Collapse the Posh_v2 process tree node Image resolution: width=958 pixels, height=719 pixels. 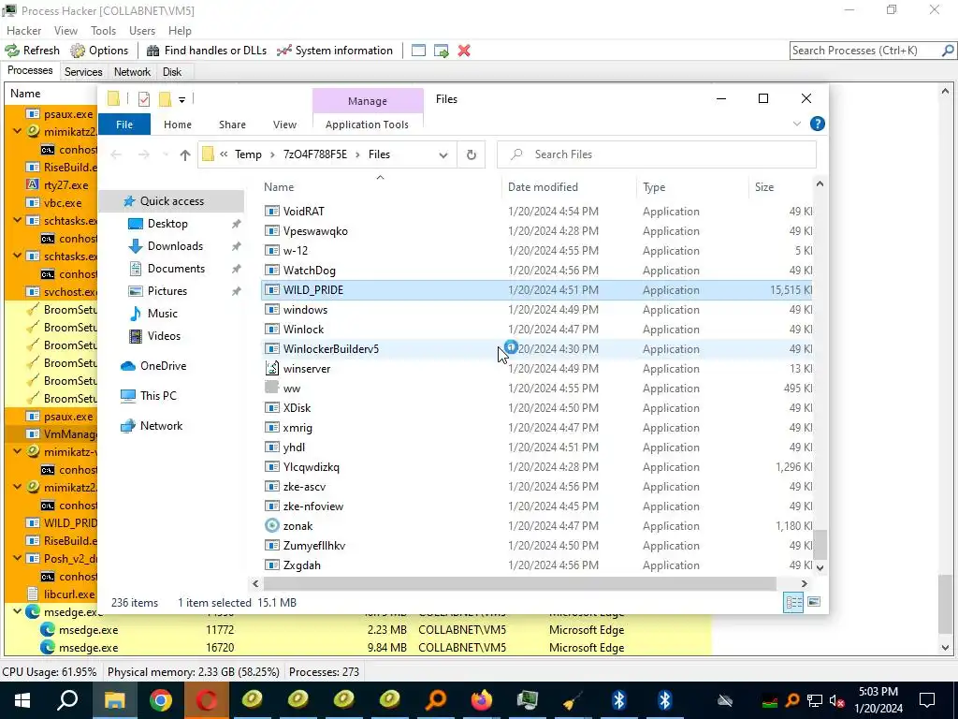coord(17,558)
